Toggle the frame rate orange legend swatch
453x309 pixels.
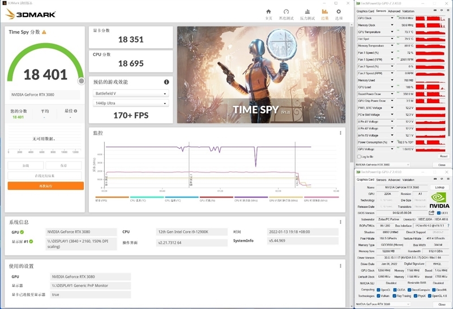click(x=112, y=197)
